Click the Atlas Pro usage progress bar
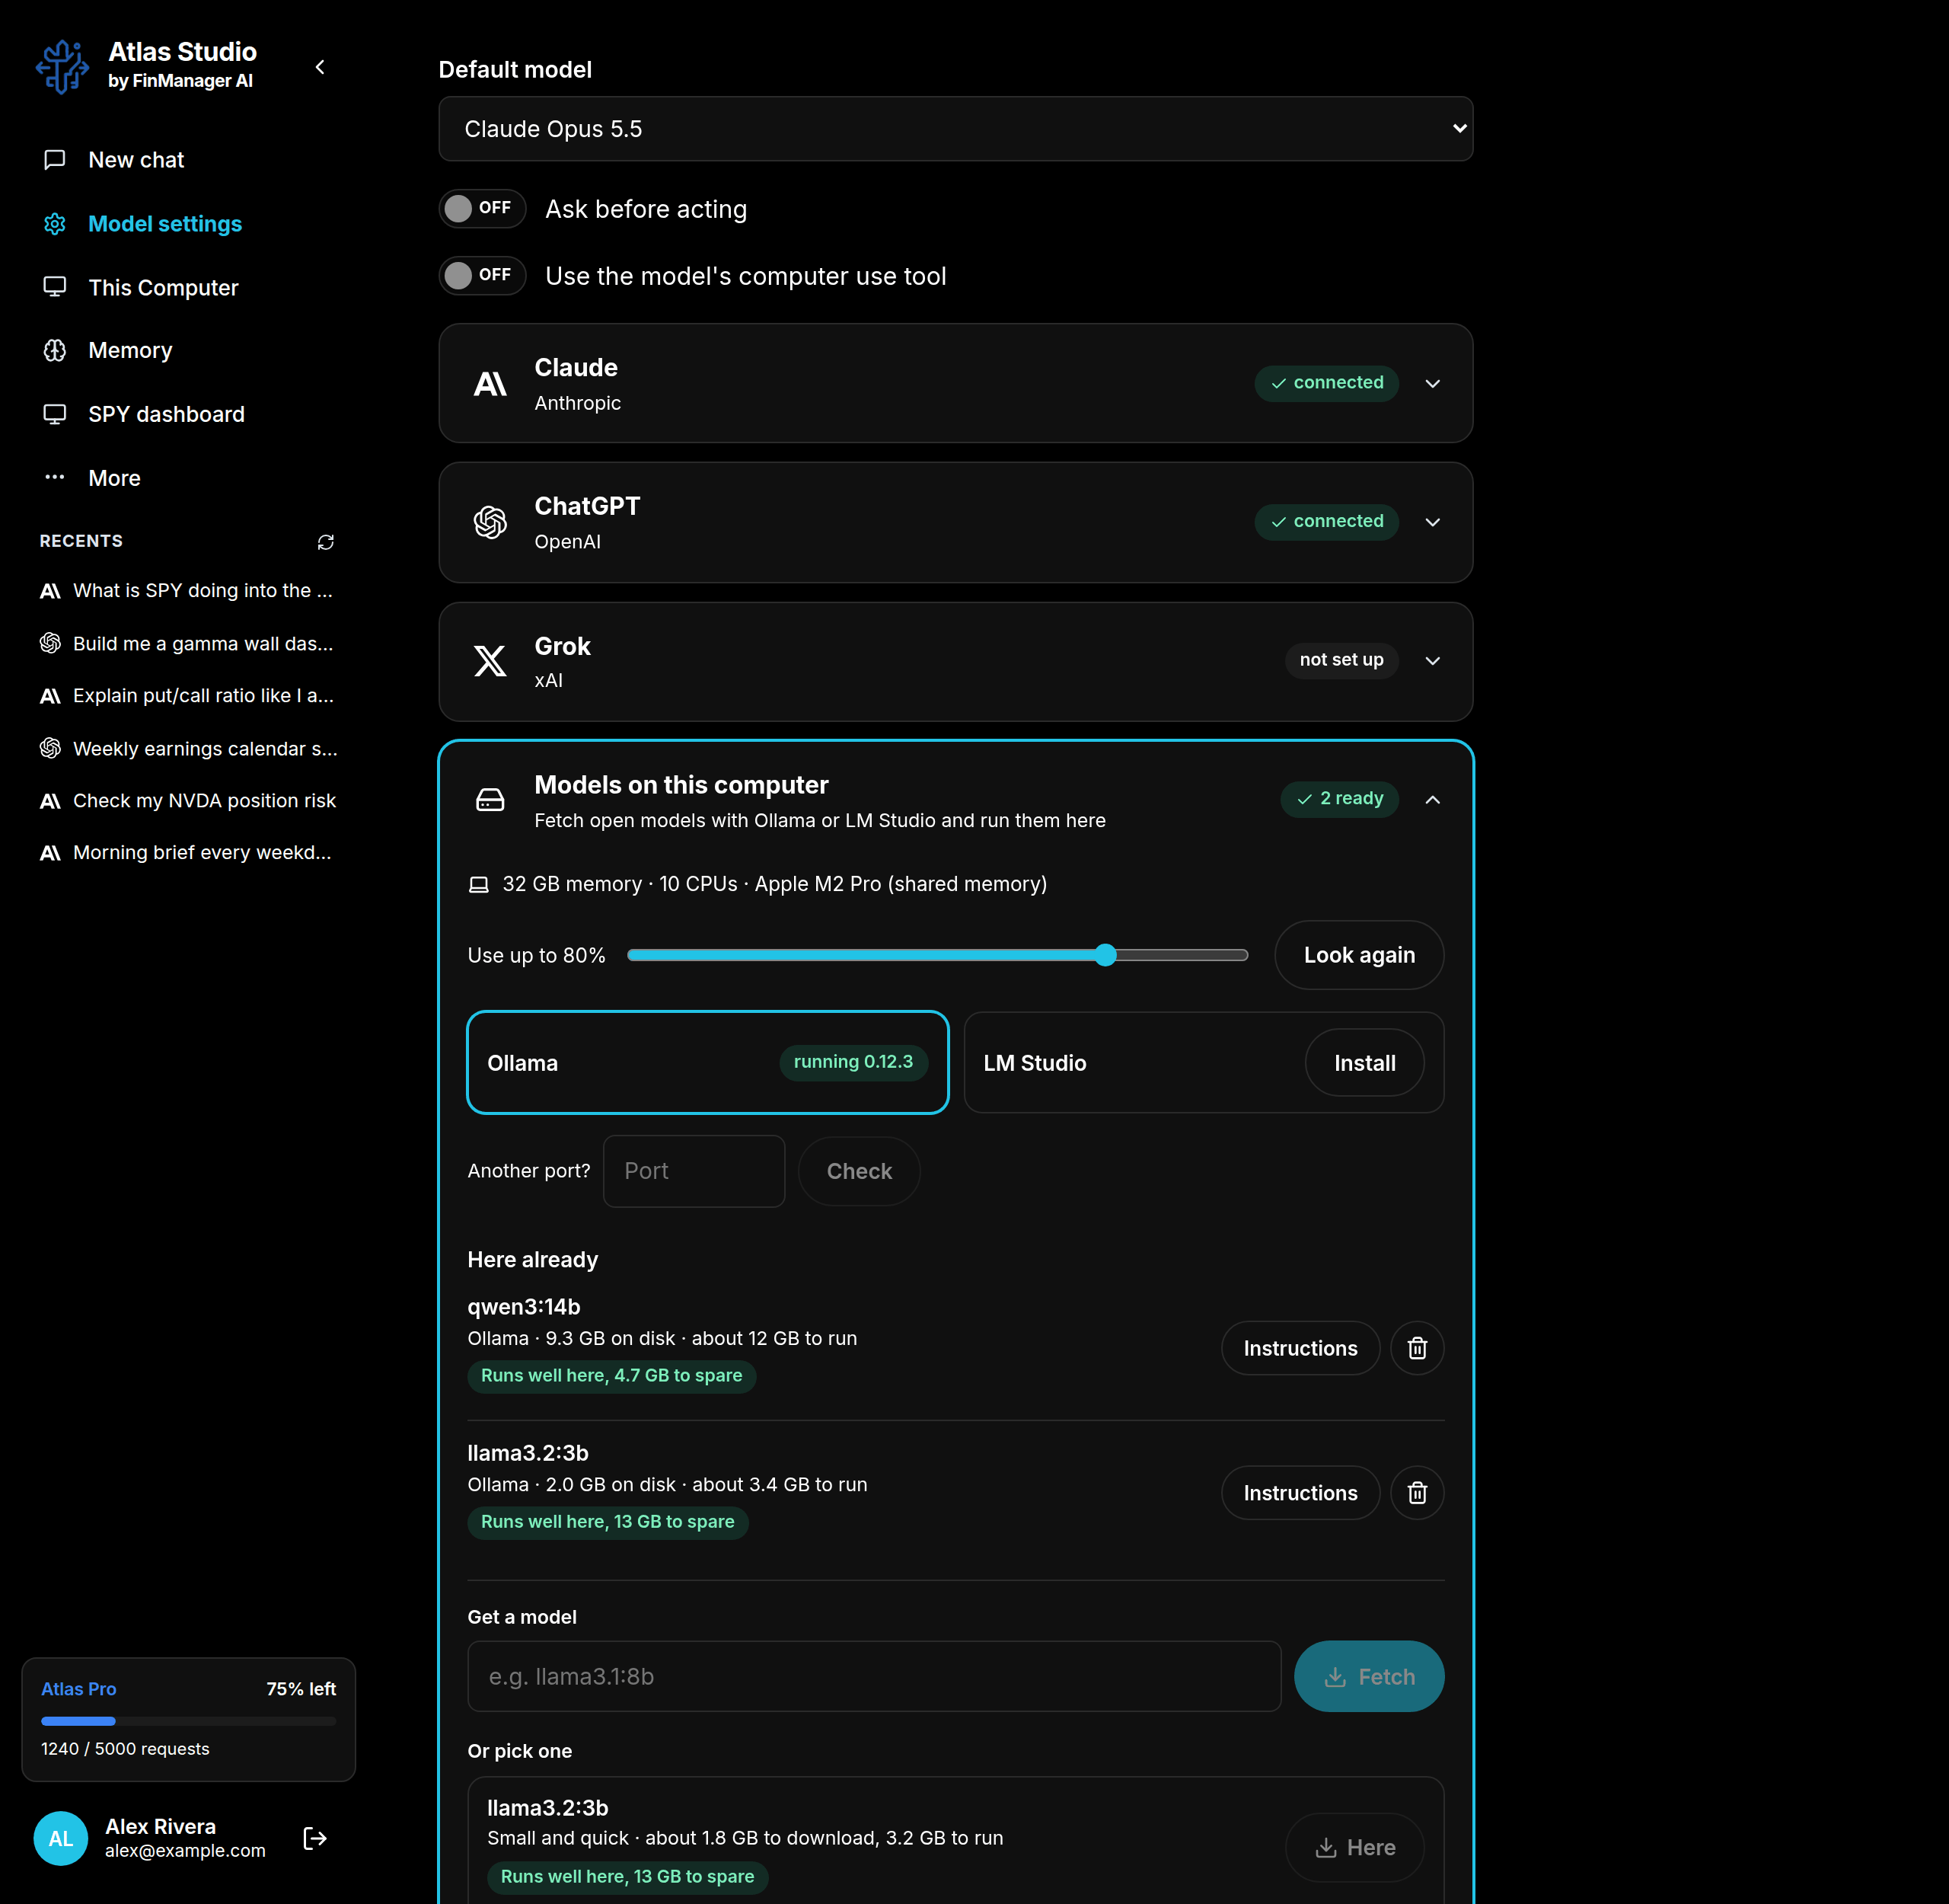 [188, 1721]
